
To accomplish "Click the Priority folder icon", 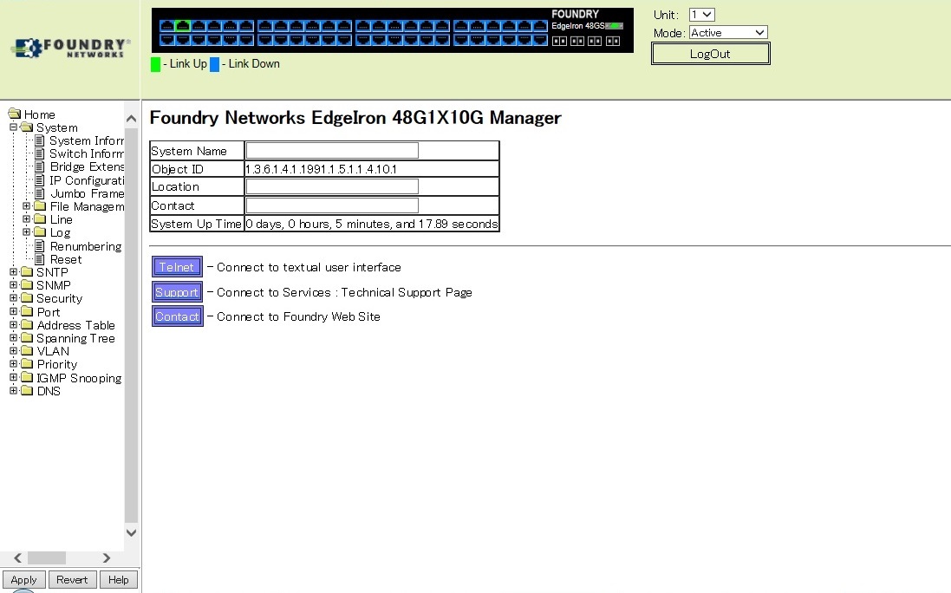I will pyautogui.click(x=27, y=364).
